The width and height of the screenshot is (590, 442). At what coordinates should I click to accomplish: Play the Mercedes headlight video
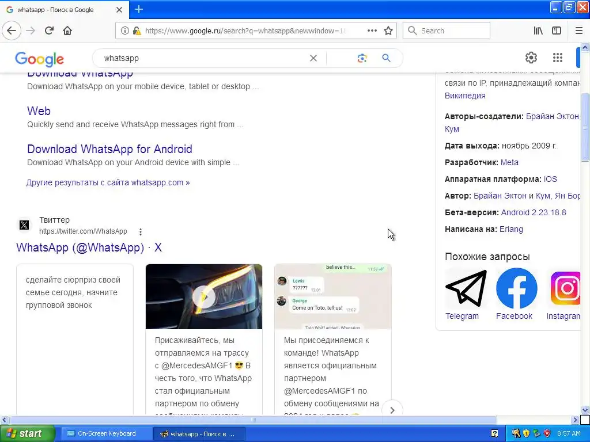coord(203,296)
